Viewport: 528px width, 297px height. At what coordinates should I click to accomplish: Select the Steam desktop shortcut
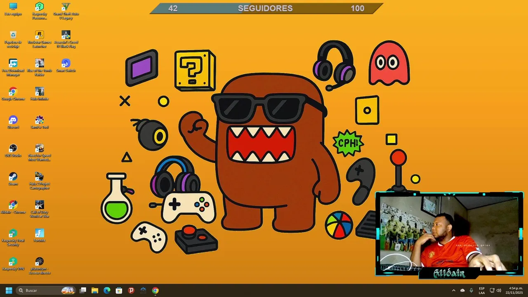(x=13, y=179)
